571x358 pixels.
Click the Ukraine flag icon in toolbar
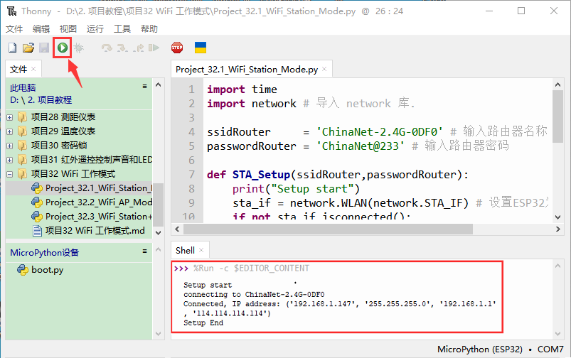tap(201, 48)
